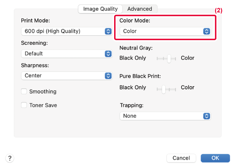Click the Color Mode dropdown arrow icon
The height and width of the screenshot is (168, 235).
point(206,31)
